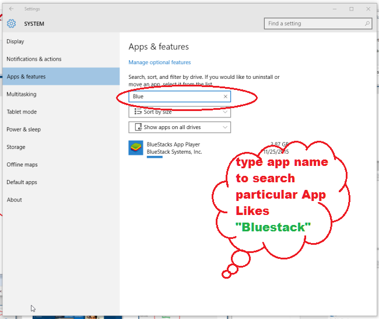Go to Multitasking settings
Screen dimensions: 379x319
(x=61, y=94)
